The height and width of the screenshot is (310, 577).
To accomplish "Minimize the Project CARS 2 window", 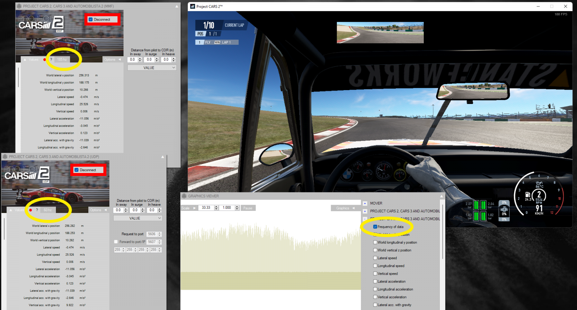I will tap(538, 6).
